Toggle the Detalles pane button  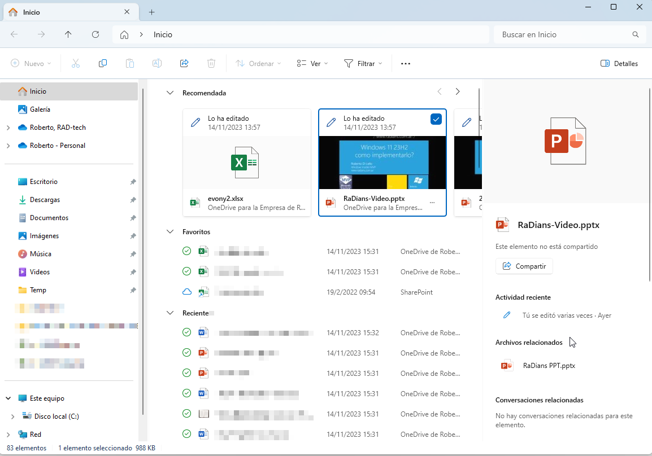[619, 64]
